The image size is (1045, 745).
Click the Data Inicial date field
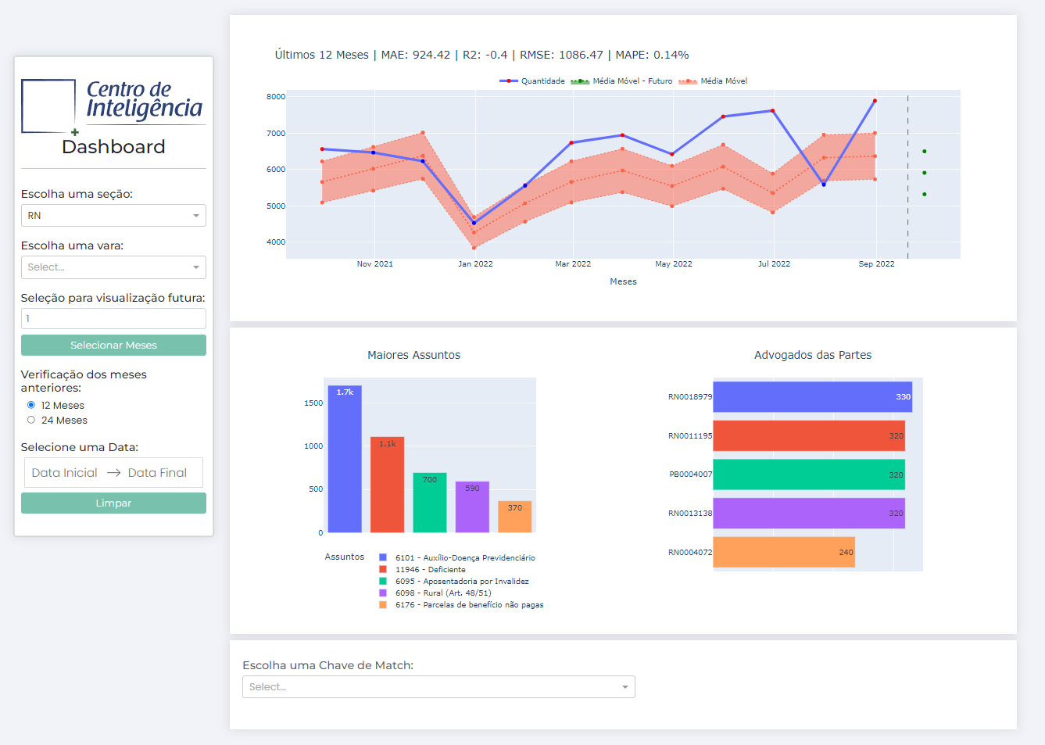(65, 473)
